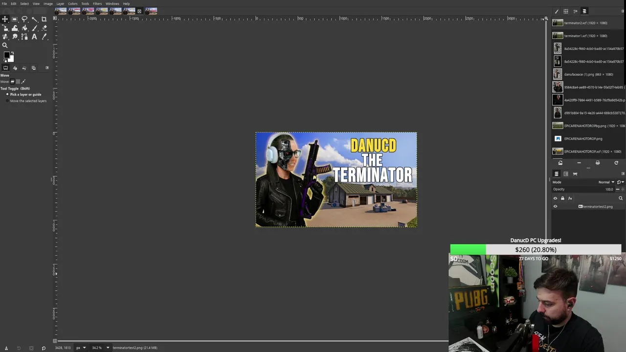This screenshot has height=352, width=626.
Task: Select the Fuzzy Select wand tool
Action: (x=34, y=19)
